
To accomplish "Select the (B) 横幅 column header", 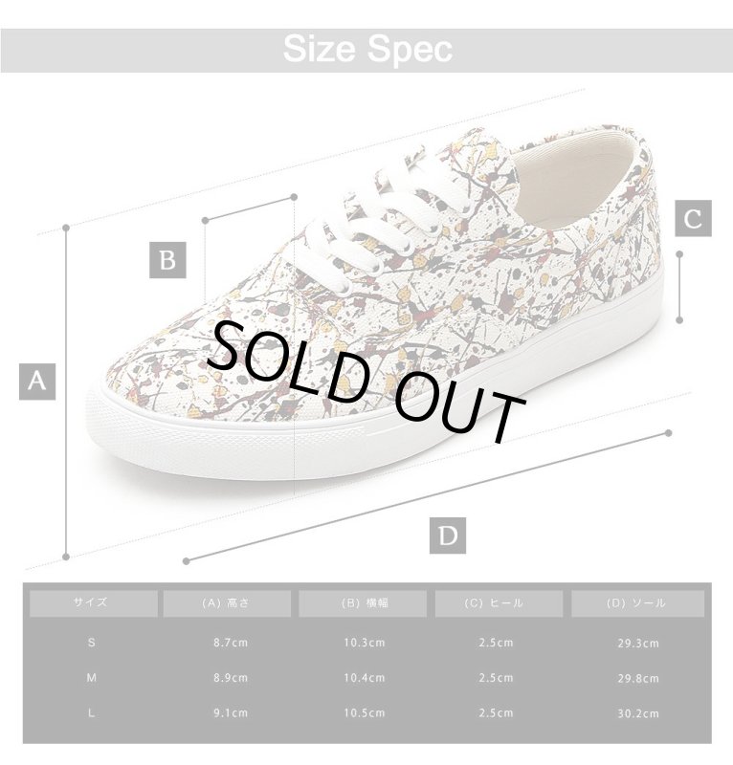I will coord(364,603).
